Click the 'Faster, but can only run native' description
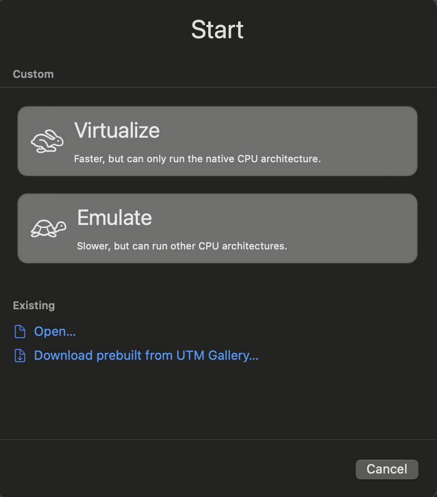This screenshot has width=437, height=497. click(197, 159)
